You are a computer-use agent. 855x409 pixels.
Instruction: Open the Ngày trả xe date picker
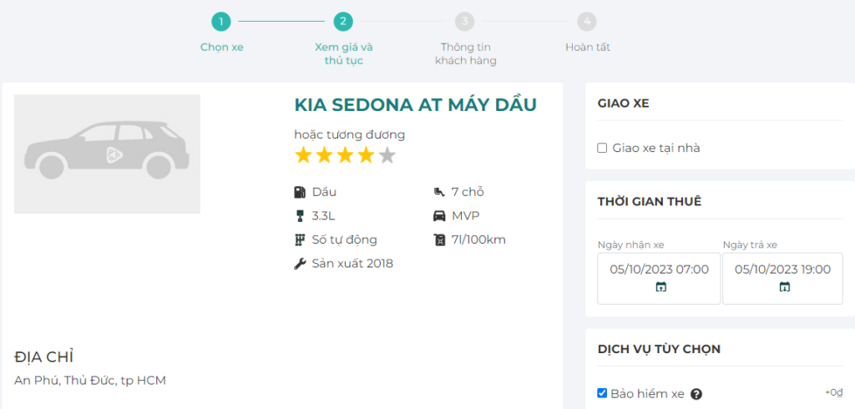click(782, 270)
